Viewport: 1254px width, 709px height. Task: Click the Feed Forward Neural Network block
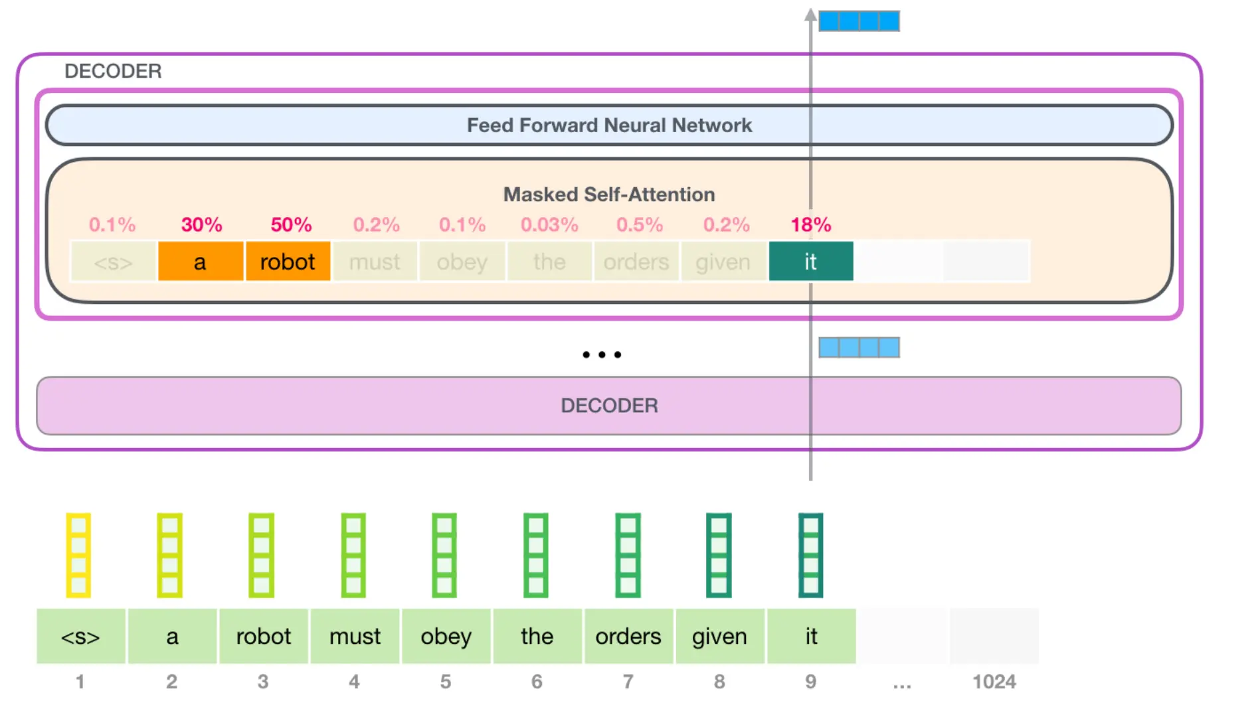coord(609,125)
